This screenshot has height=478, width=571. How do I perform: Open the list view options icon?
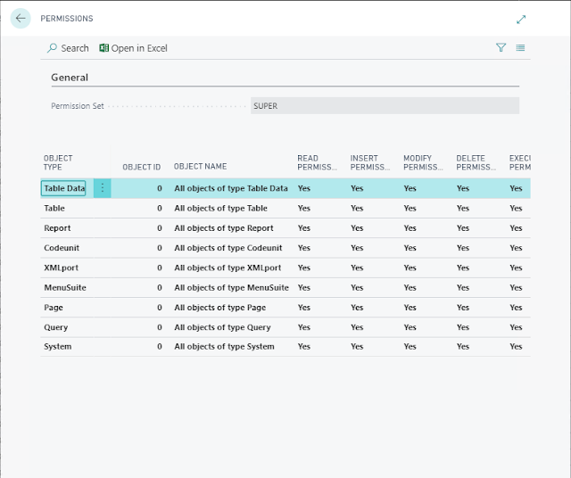click(520, 47)
